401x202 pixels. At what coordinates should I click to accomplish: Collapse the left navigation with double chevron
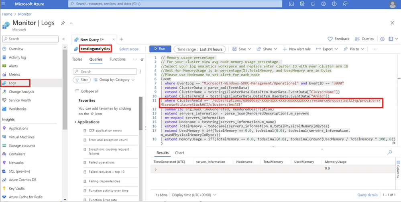64,39
